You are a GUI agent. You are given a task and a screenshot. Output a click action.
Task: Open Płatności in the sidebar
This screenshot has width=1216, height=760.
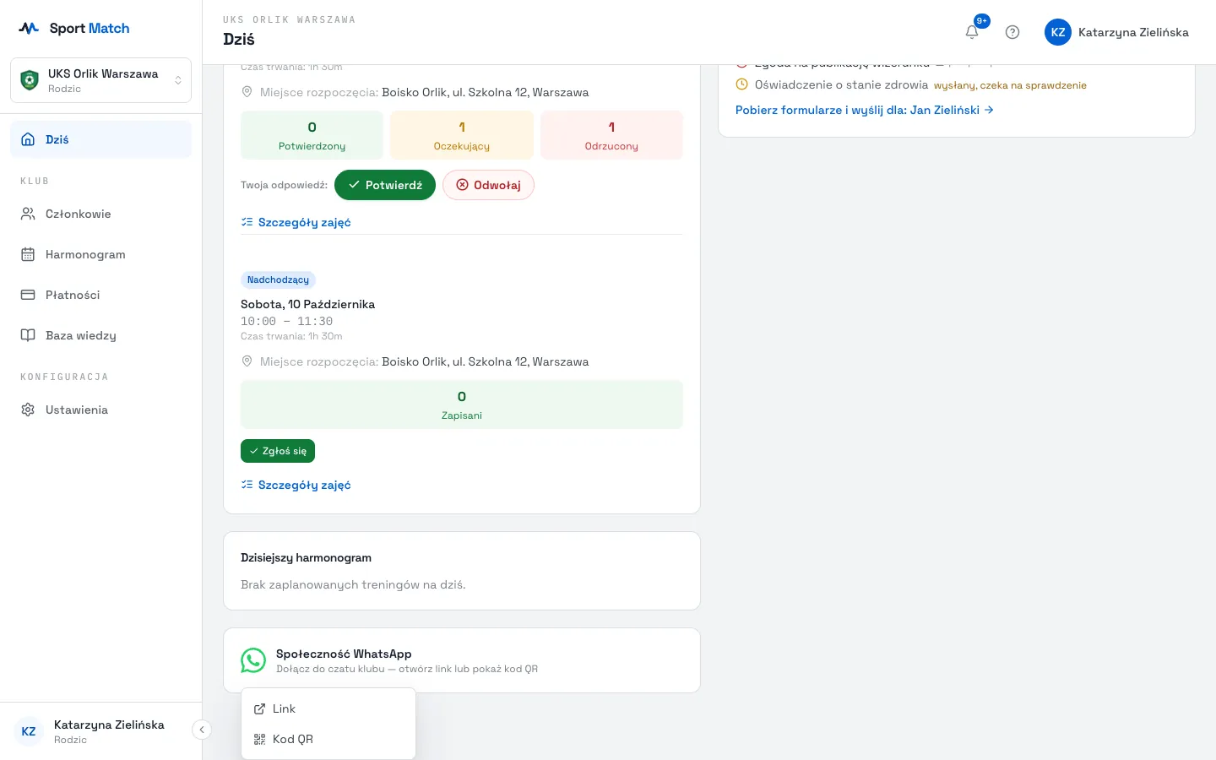pos(100,295)
